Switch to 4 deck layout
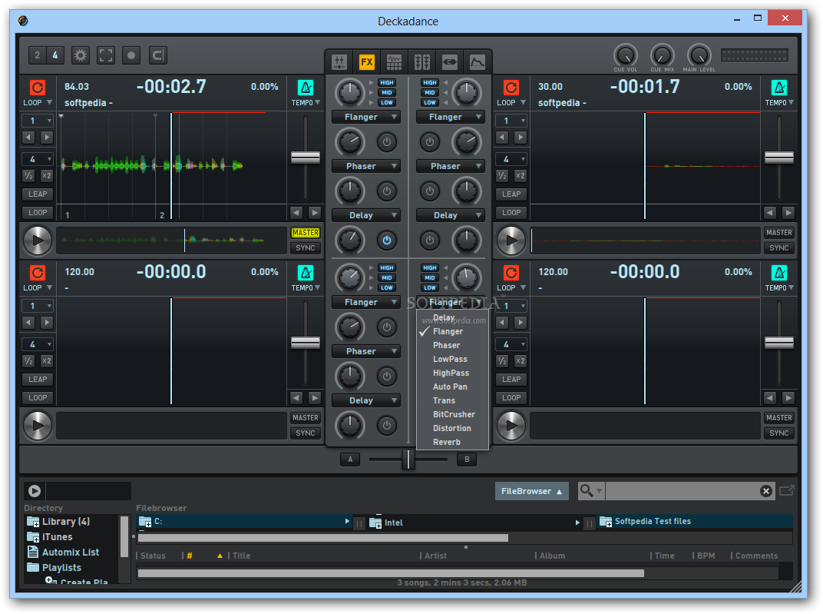The height and width of the screenshot is (614, 823). (x=55, y=55)
